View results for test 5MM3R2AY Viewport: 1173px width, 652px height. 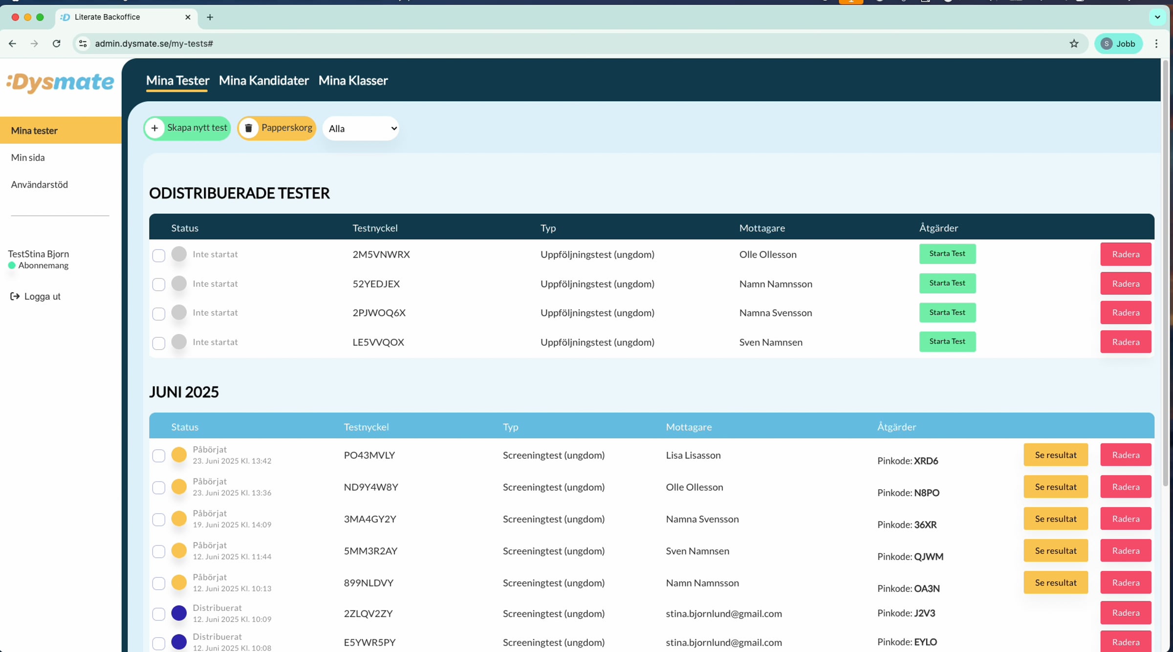point(1056,551)
